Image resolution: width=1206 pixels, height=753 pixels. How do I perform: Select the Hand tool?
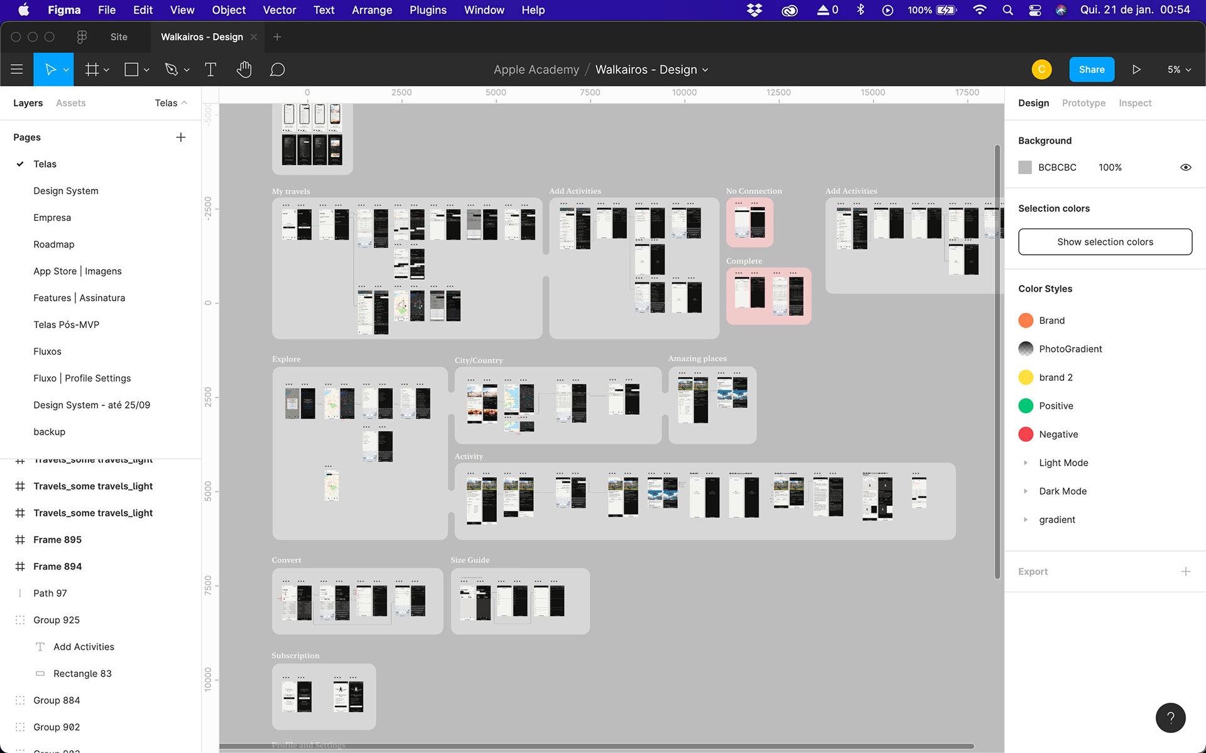point(244,70)
